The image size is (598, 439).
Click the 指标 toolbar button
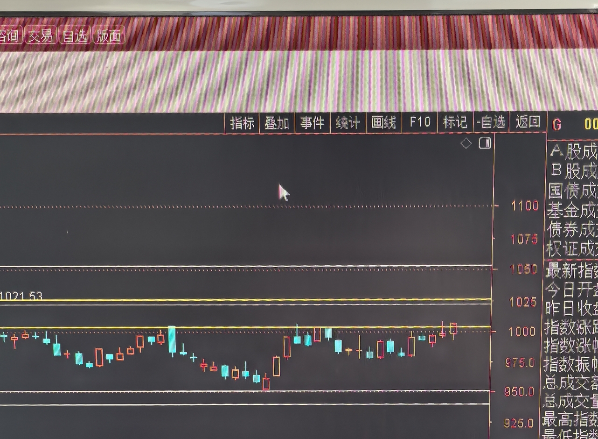(242, 123)
